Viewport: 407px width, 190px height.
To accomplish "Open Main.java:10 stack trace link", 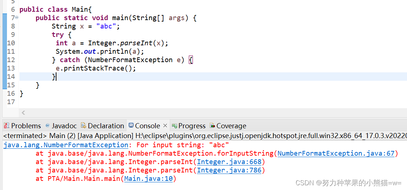I will pyautogui.click(x=148, y=179).
